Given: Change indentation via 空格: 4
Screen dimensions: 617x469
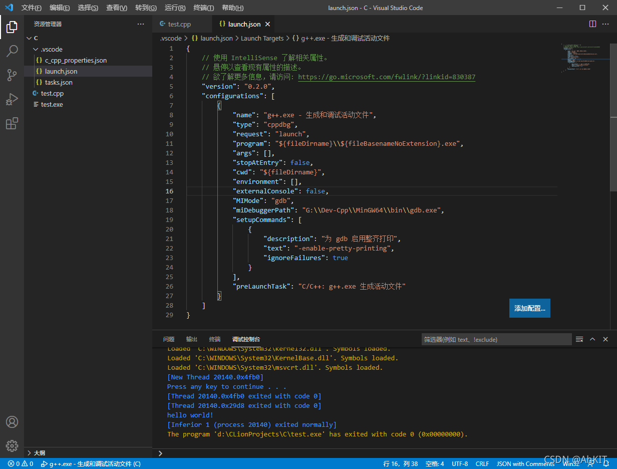Looking at the screenshot, I should click(x=435, y=463).
